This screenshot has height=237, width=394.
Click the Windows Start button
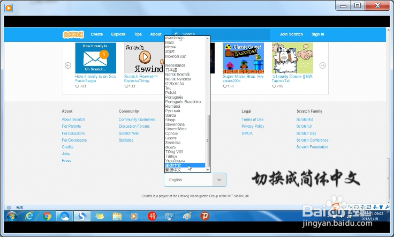click(12, 216)
